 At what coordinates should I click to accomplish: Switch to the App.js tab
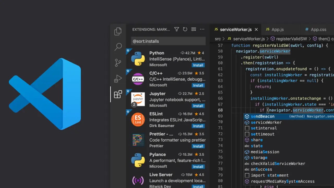[x=278, y=29]
